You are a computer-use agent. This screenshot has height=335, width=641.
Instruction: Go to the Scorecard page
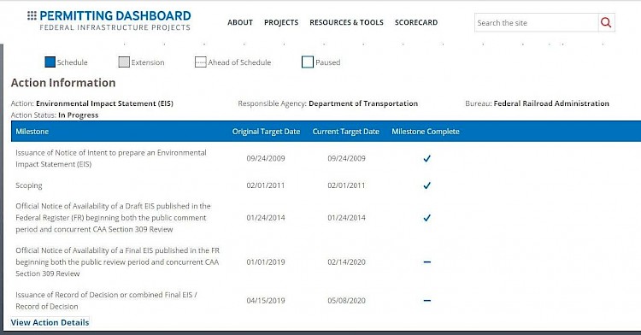pyautogui.click(x=416, y=22)
